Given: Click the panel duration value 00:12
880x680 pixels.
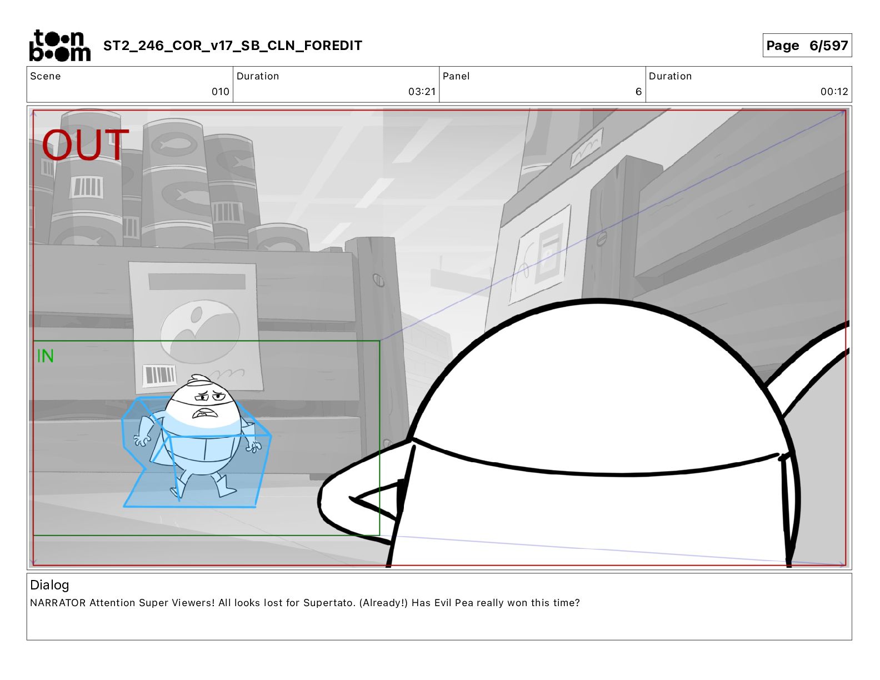Looking at the screenshot, I should point(834,92).
